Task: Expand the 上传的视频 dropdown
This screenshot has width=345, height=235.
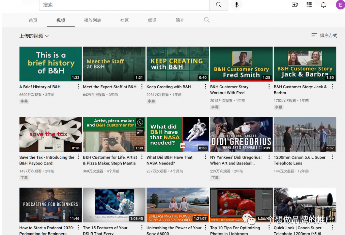Action: [x=34, y=36]
